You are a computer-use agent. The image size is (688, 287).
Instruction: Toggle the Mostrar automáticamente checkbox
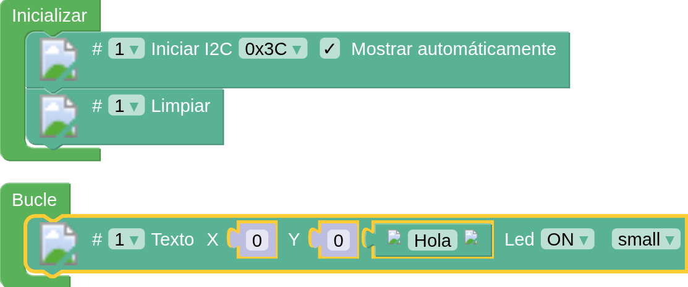click(330, 49)
